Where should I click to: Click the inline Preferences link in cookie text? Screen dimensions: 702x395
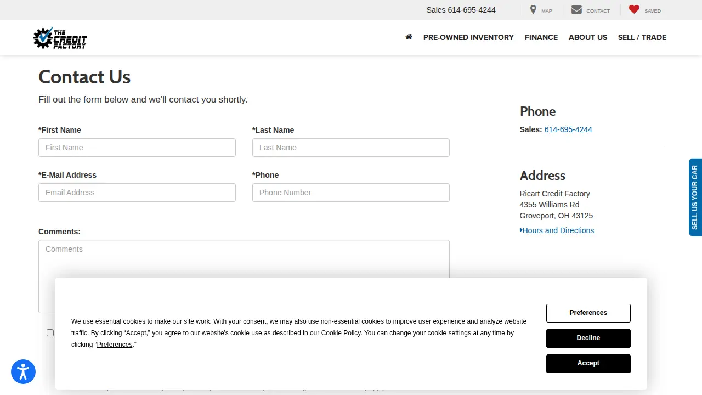coord(115,345)
